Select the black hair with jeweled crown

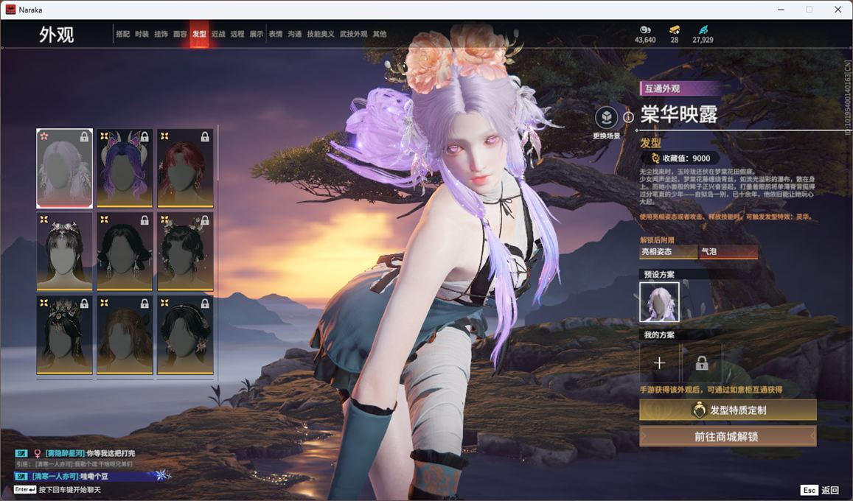pyautogui.click(x=64, y=334)
